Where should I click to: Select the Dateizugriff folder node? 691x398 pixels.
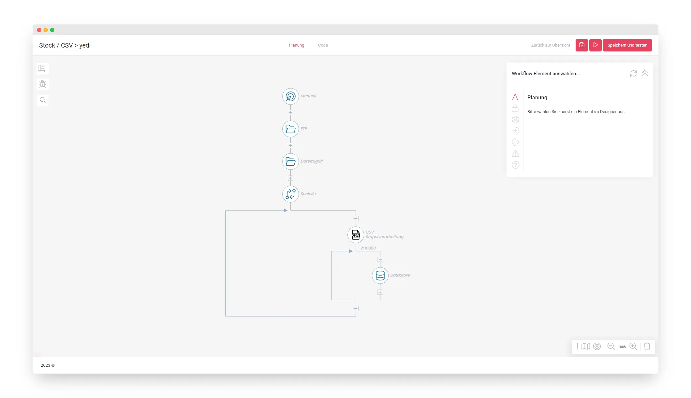(x=290, y=162)
